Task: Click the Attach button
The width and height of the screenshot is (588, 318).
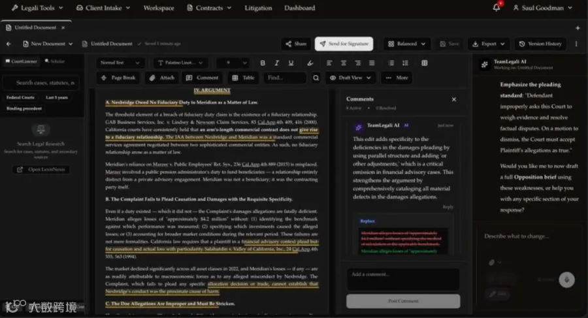Action: (162, 78)
